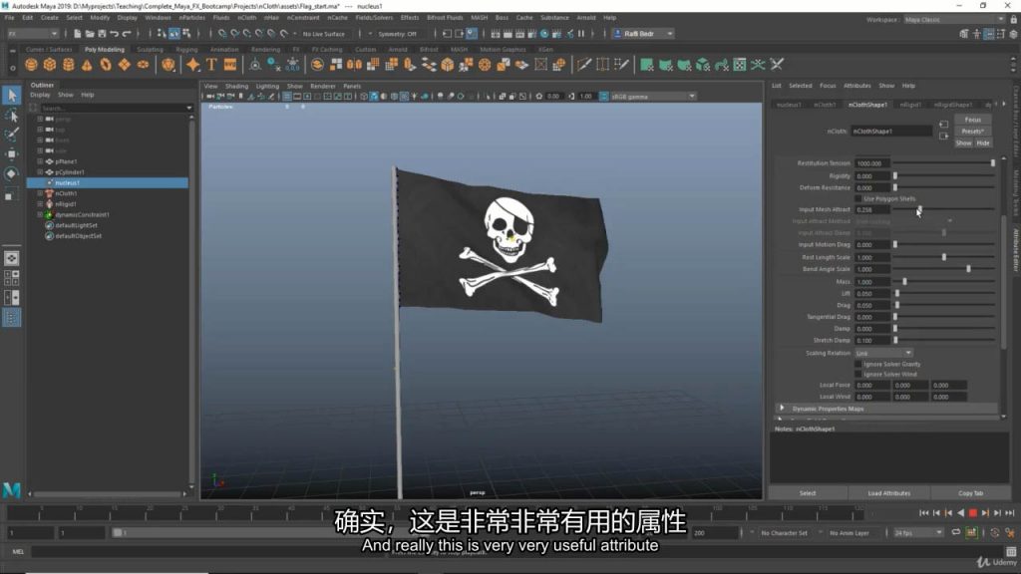
Task: Open the Scaling Relation Link dropdown
Action: 883,353
